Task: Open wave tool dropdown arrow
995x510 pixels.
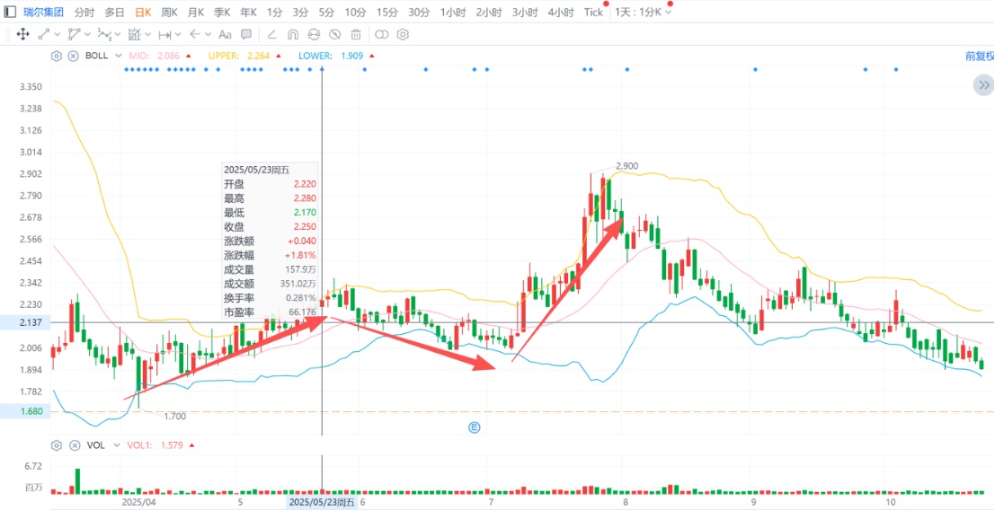Action: pos(118,34)
